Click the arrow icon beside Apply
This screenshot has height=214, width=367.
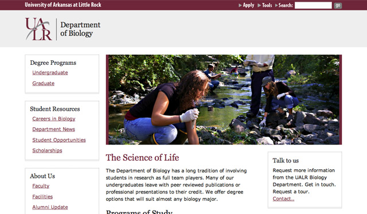click(240, 5)
